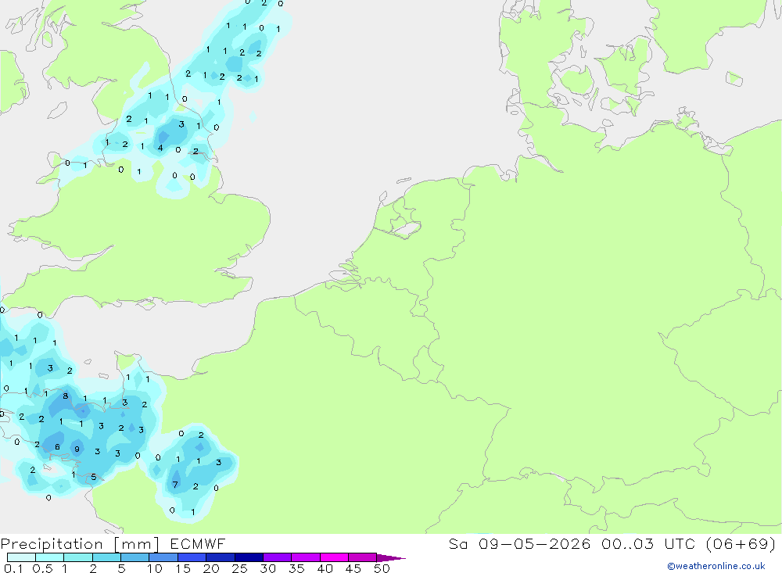Pick the 20–25 mm dark blue swatch

(221, 557)
